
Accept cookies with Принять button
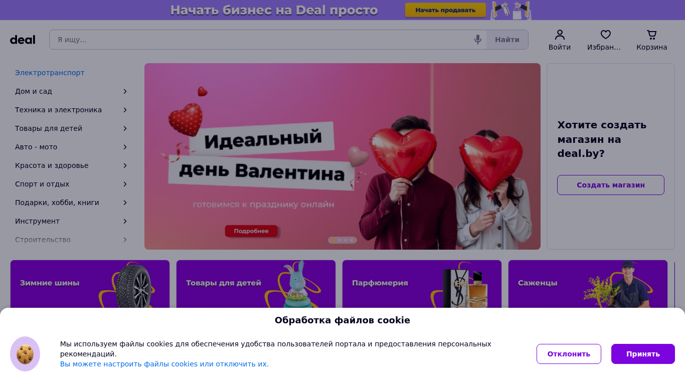click(643, 354)
